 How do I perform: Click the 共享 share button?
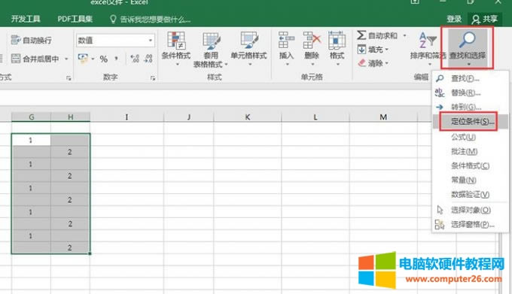(485, 20)
